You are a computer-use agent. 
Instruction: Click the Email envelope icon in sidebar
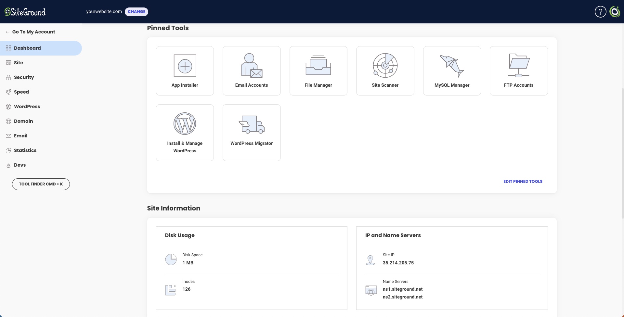(8, 136)
